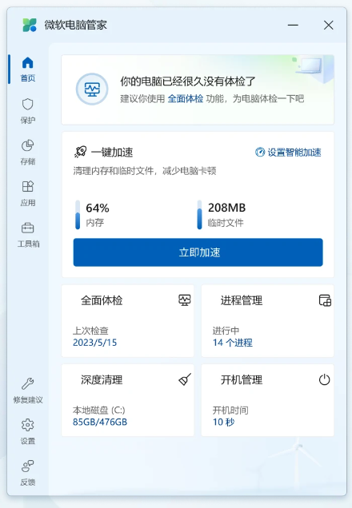Click the Microsoft PC Manager logo icon
Image resolution: width=352 pixels, height=508 pixels.
coord(30,25)
